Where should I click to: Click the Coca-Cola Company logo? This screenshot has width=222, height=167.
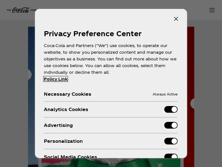[21, 10]
